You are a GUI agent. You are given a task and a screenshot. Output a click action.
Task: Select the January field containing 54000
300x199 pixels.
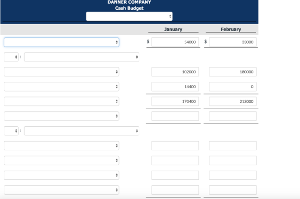175,42
